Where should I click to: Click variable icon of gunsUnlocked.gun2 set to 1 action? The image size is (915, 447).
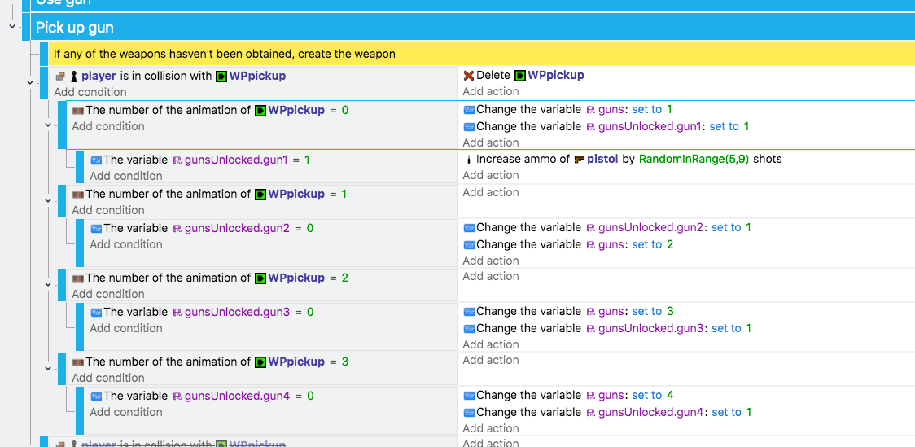pos(469,228)
